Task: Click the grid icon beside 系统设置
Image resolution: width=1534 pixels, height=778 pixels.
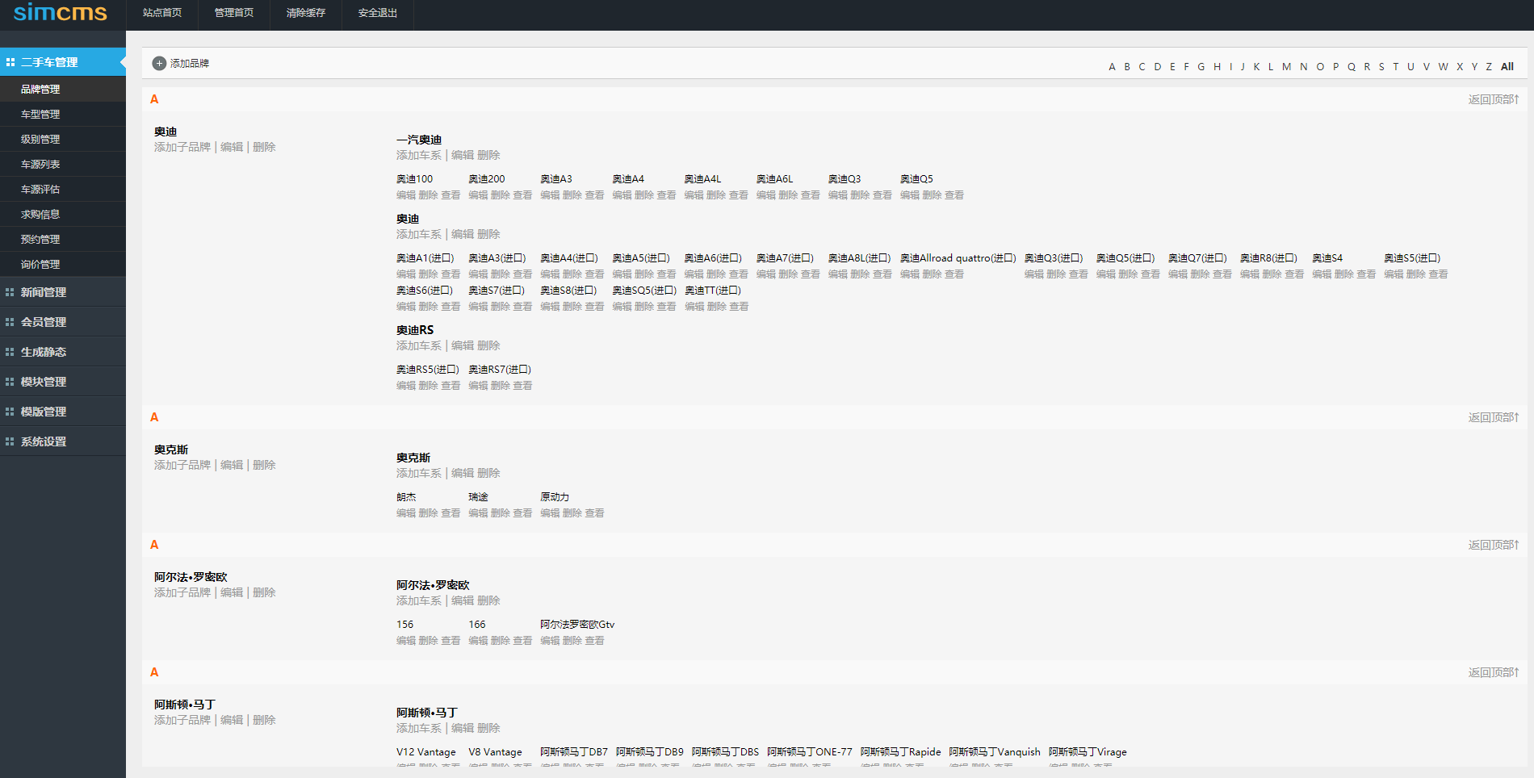Action: click(10, 441)
